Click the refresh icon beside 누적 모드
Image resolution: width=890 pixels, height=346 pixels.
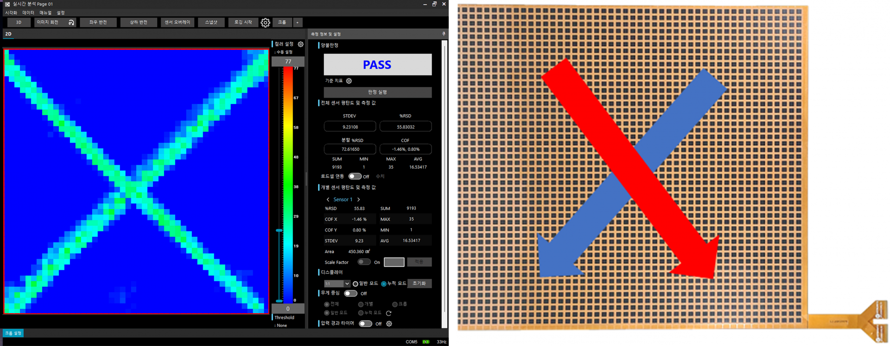[388, 313]
